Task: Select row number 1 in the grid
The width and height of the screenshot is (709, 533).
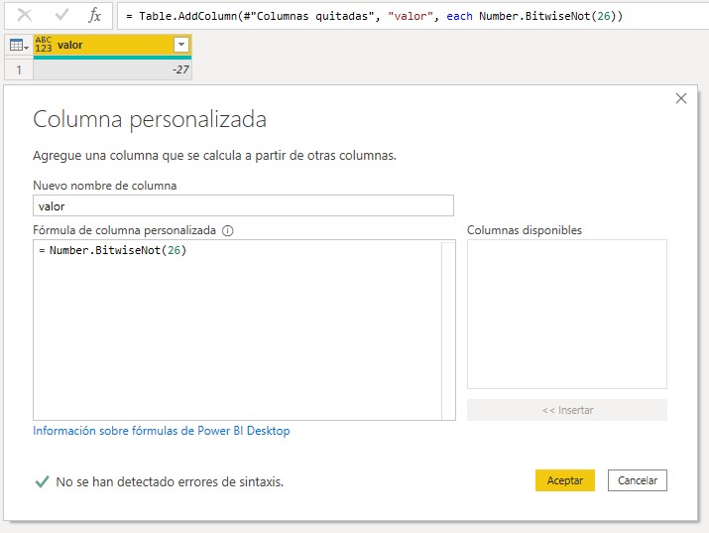Action: pos(17,69)
